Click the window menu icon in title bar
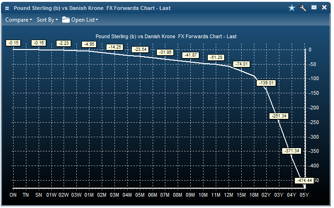 (x=7, y=8)
